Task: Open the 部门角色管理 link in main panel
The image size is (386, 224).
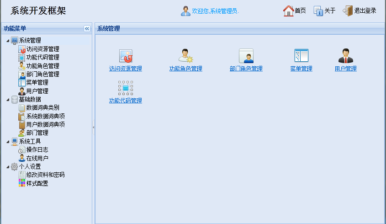Action: pyautogui.click(x=246, y=69)
